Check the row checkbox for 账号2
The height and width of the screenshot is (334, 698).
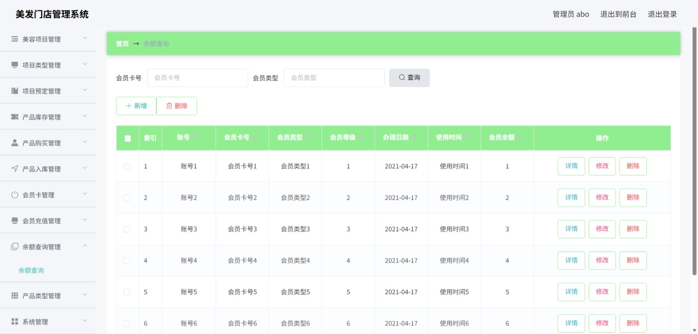[127, 198]
